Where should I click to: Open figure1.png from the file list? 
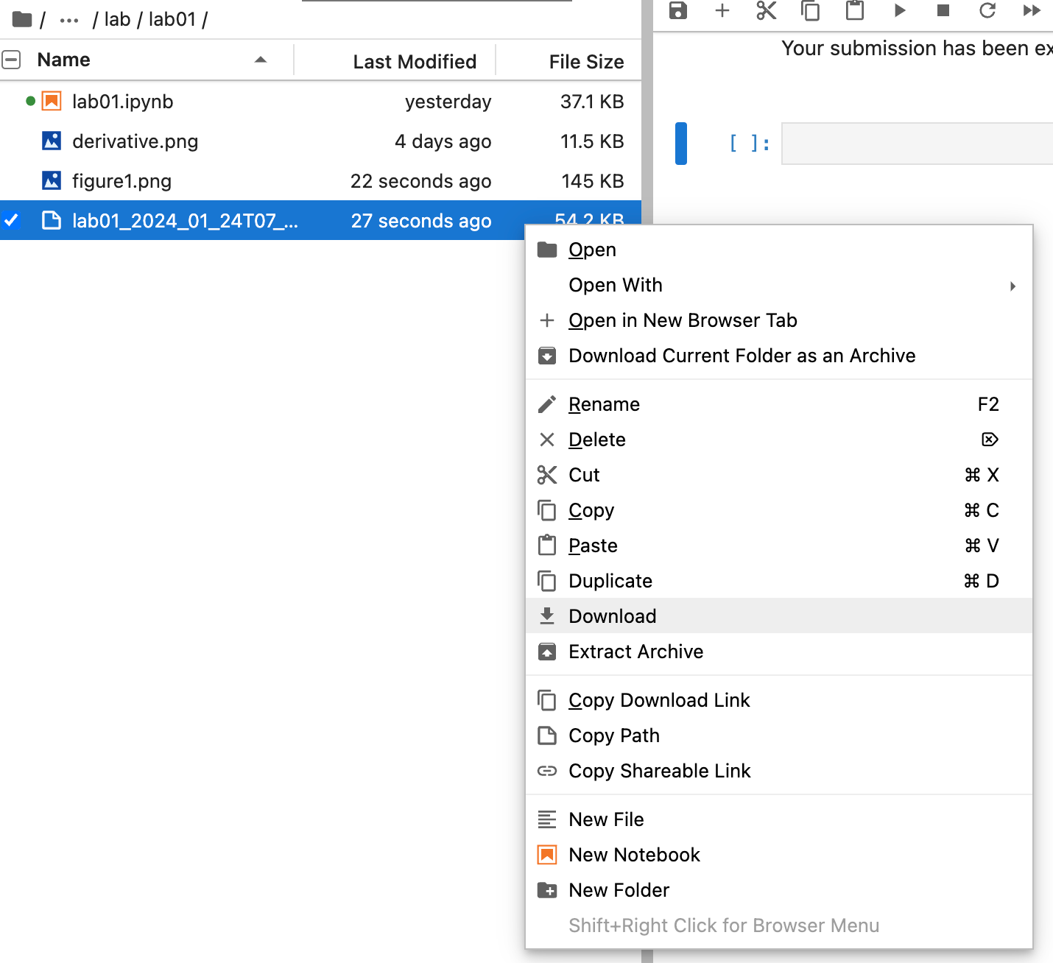[x=121, y=180]
